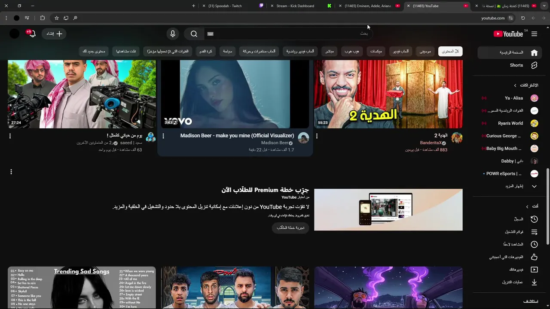The image size is (550, 309).
Task: Open liked videos الفيديوهات التي أعجبتني
Action: [510, 257]
